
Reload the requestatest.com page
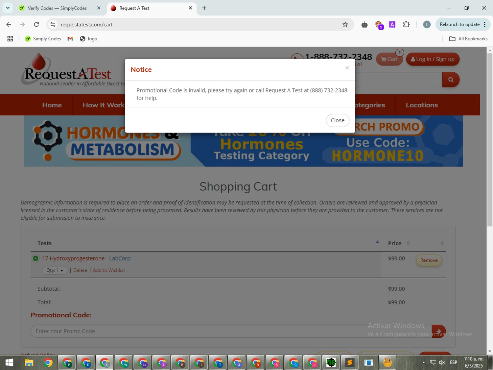(x=36, y=24)
